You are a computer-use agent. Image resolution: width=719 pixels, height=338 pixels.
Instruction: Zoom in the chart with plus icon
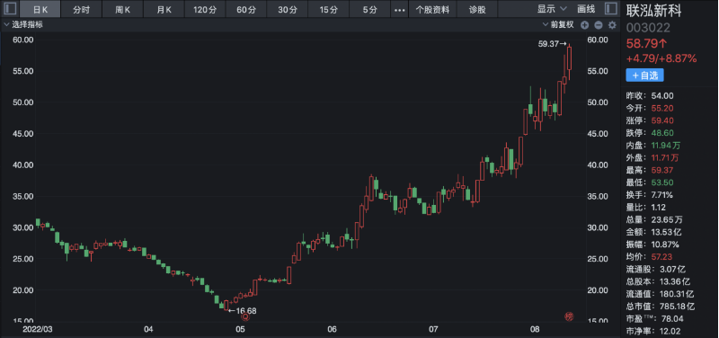coord(584,25)
